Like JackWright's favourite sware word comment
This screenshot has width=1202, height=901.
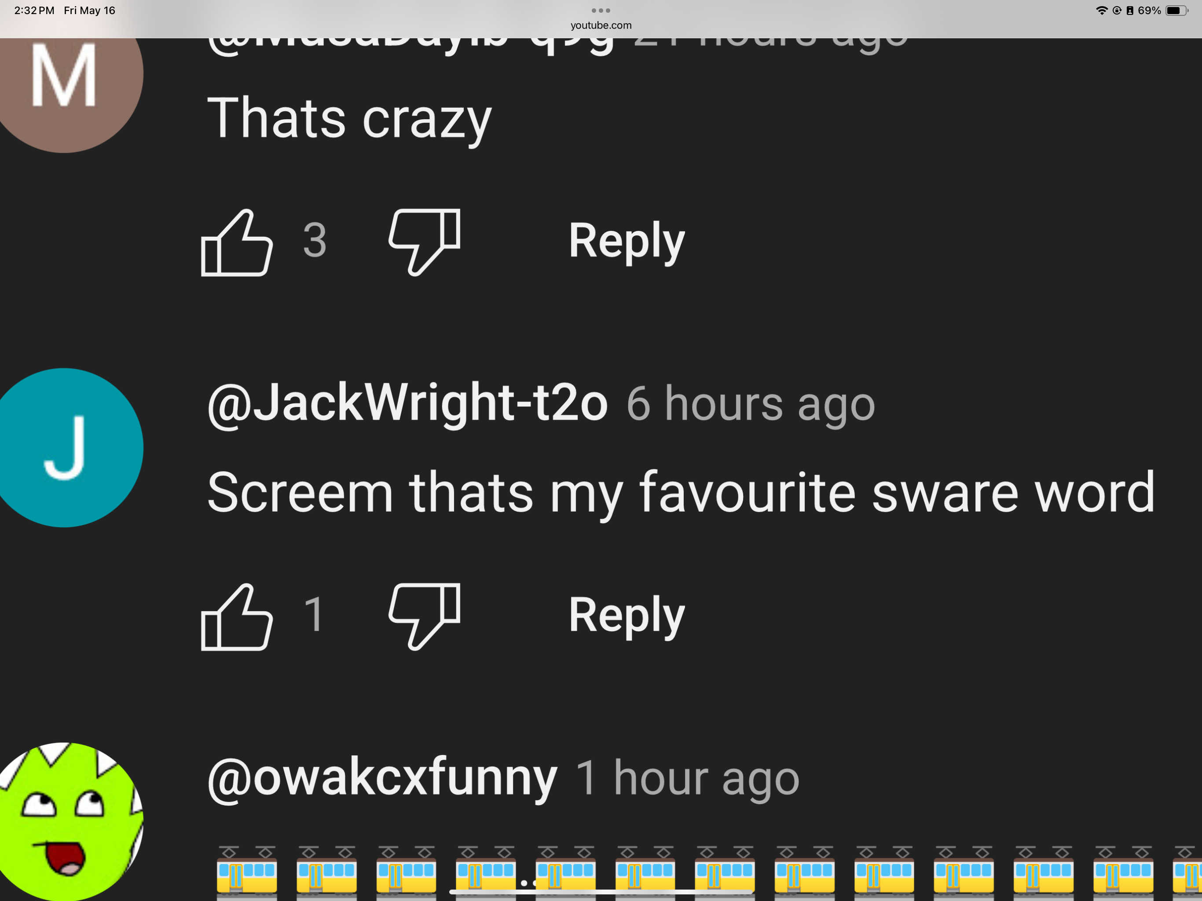point(237,617)
